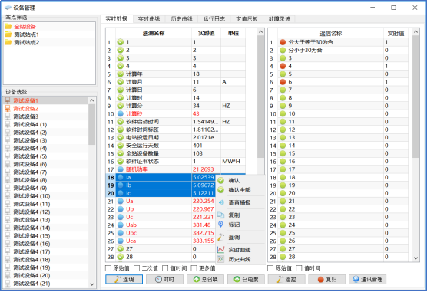The image size is (427, 292).
Task: Click the 实时曲线 chart icon in context menu
Action: [221, 250]
